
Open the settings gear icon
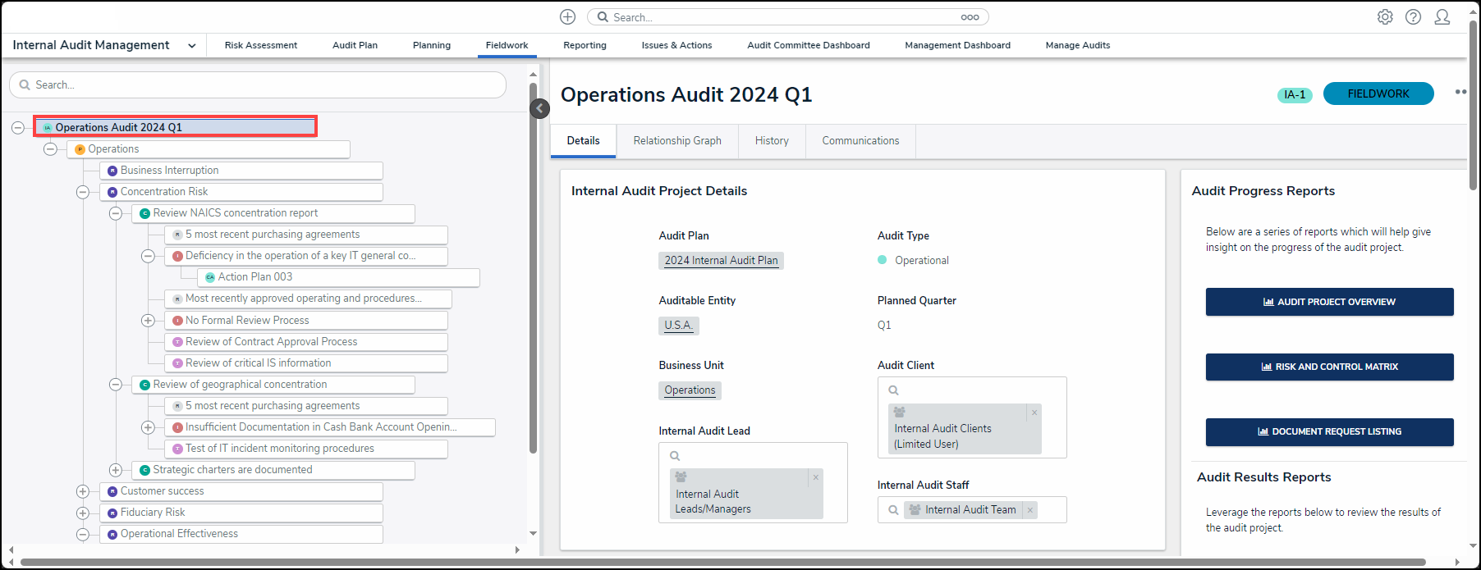(x=1385, y=17)
